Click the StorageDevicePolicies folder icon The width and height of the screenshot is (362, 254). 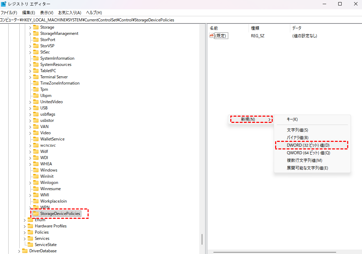click(x=36, y=214)
